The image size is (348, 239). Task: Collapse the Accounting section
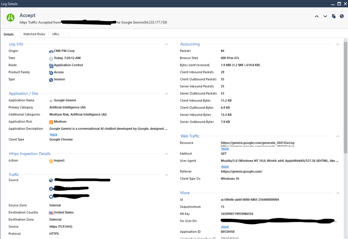[338, 44]
